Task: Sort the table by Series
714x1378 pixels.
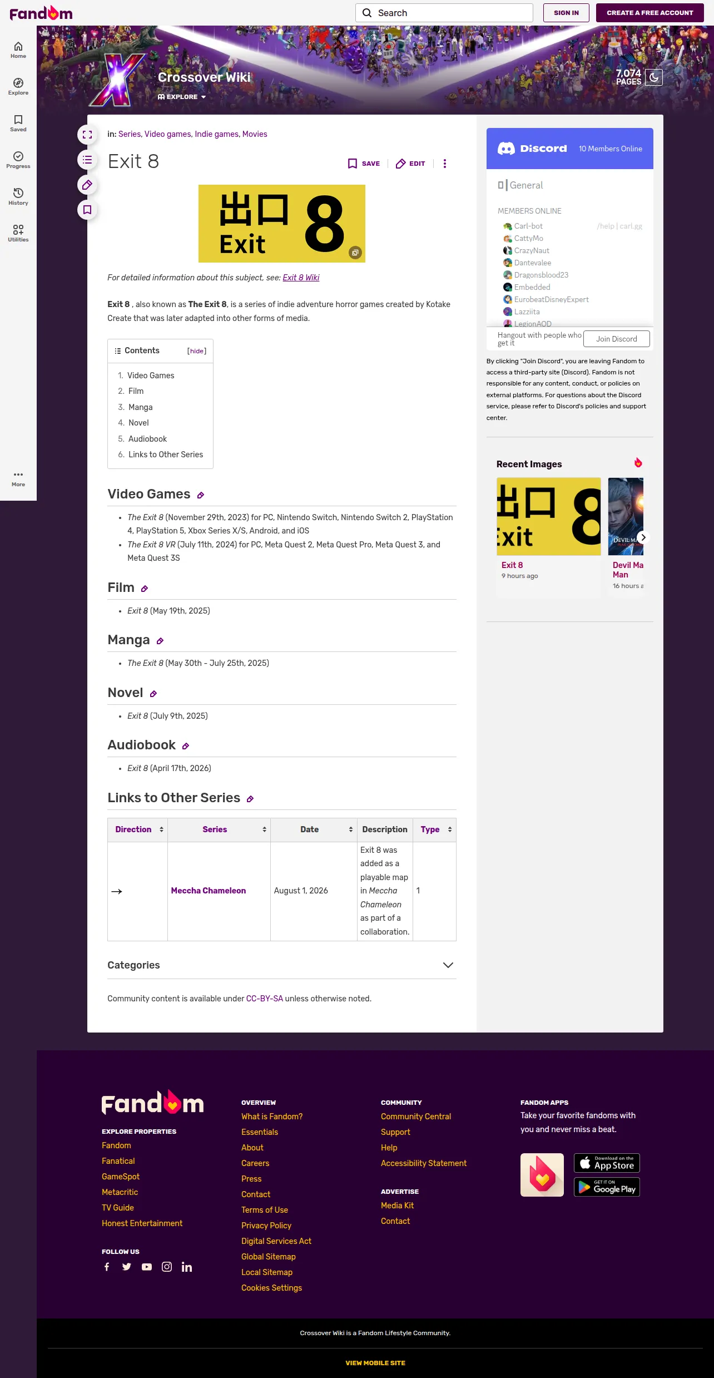Action: tap(264, 829)
